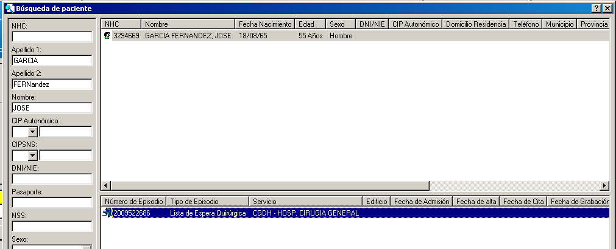Click the Fecha de Admisión column header

(x=422, y=201)
